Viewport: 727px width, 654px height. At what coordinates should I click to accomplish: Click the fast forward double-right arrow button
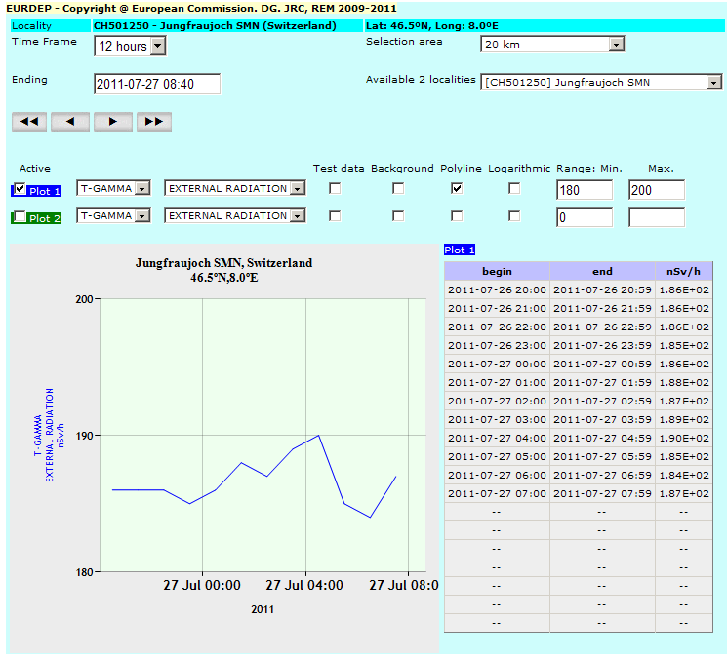(x=154, y=122)
